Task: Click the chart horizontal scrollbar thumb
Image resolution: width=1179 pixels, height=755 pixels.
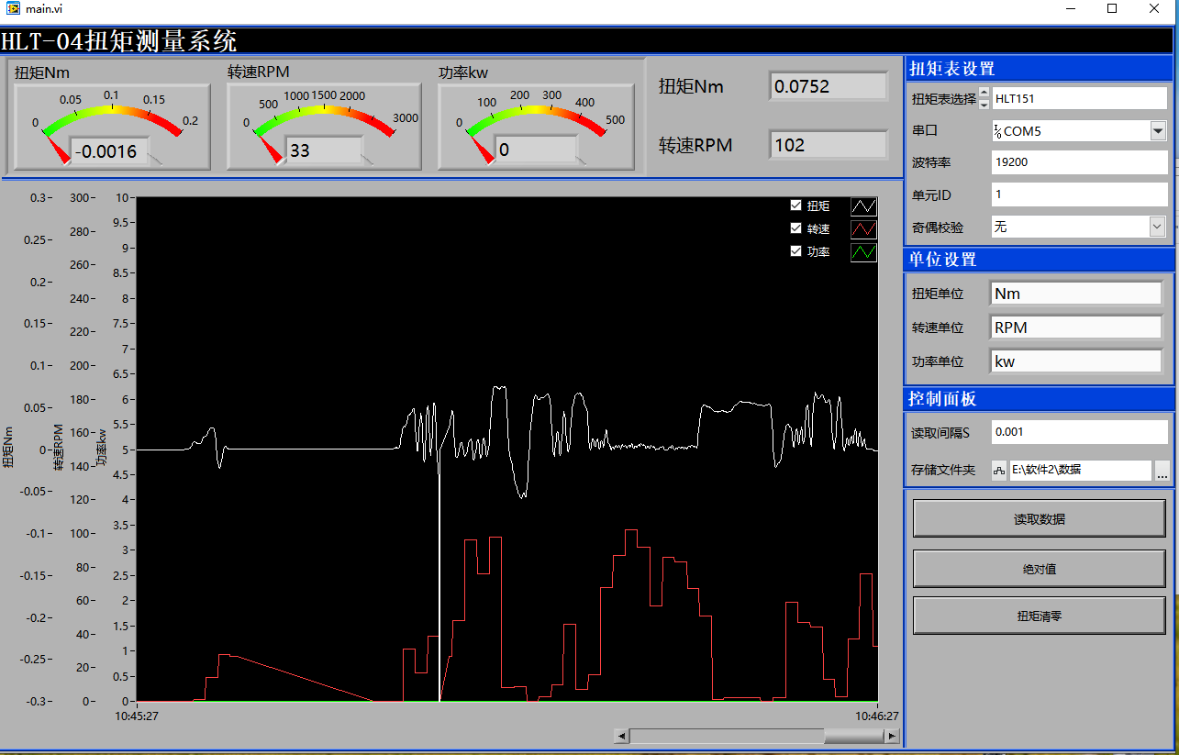Action: click(853, 736)
